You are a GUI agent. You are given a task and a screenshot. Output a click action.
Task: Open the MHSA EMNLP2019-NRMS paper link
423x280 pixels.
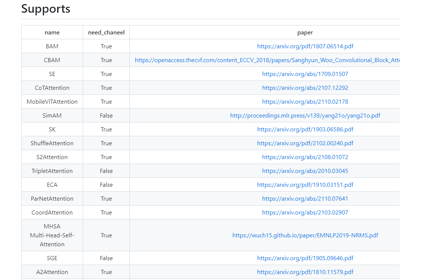[x=305, y=235]
